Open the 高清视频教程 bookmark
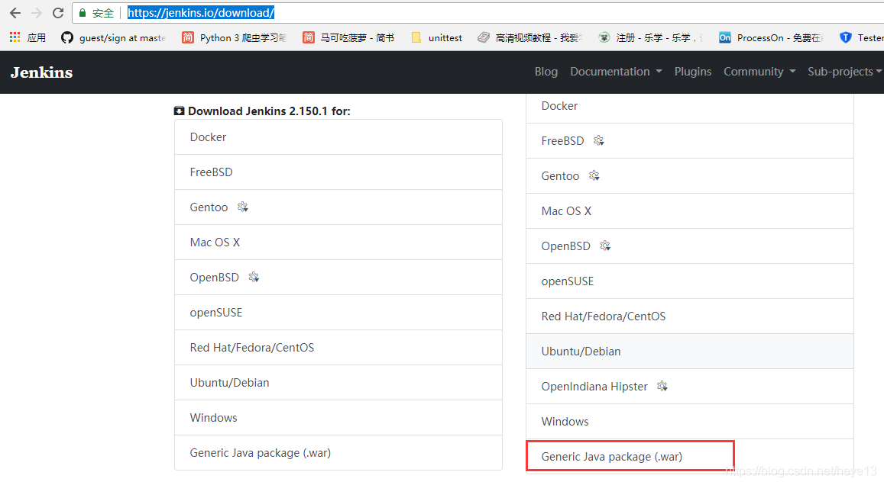 529,37
